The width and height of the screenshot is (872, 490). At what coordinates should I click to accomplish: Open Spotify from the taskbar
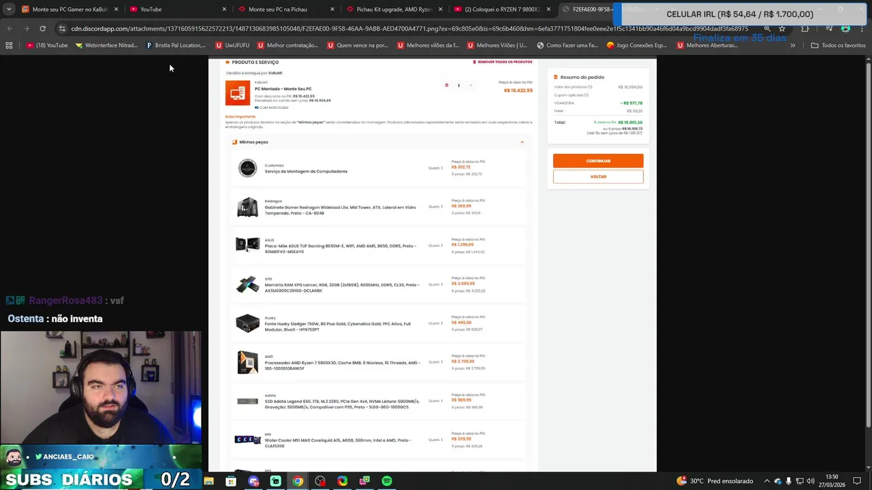point(386,481)
